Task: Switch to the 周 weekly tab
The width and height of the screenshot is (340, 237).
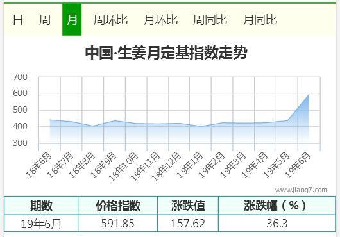Action: point(45,20)
